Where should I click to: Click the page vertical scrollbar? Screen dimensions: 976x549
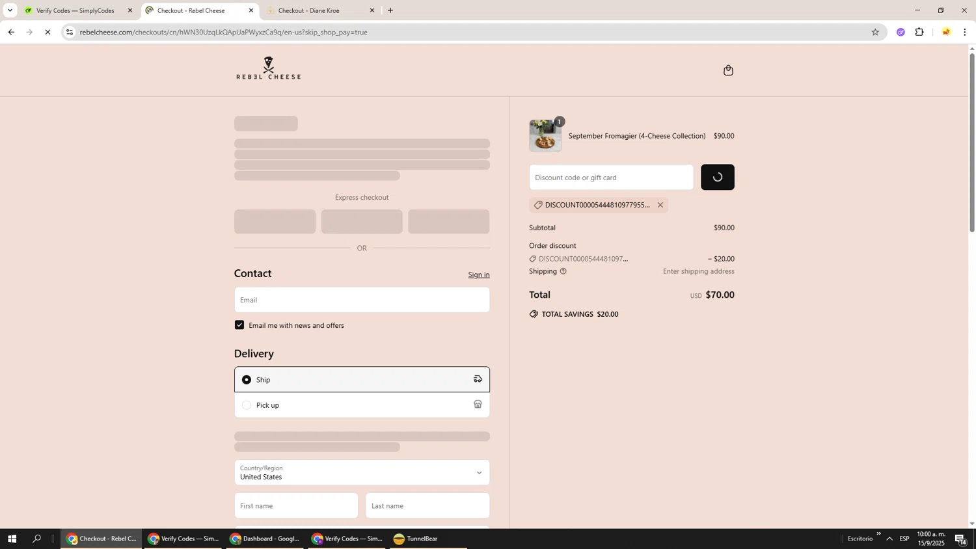click(x=971, y=143)
